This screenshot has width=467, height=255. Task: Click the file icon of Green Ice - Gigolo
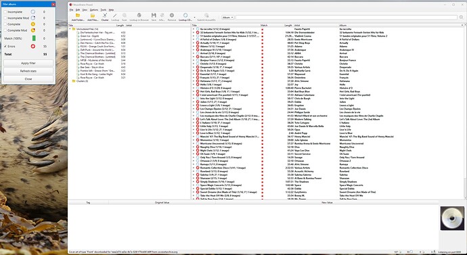pos(79,36)
